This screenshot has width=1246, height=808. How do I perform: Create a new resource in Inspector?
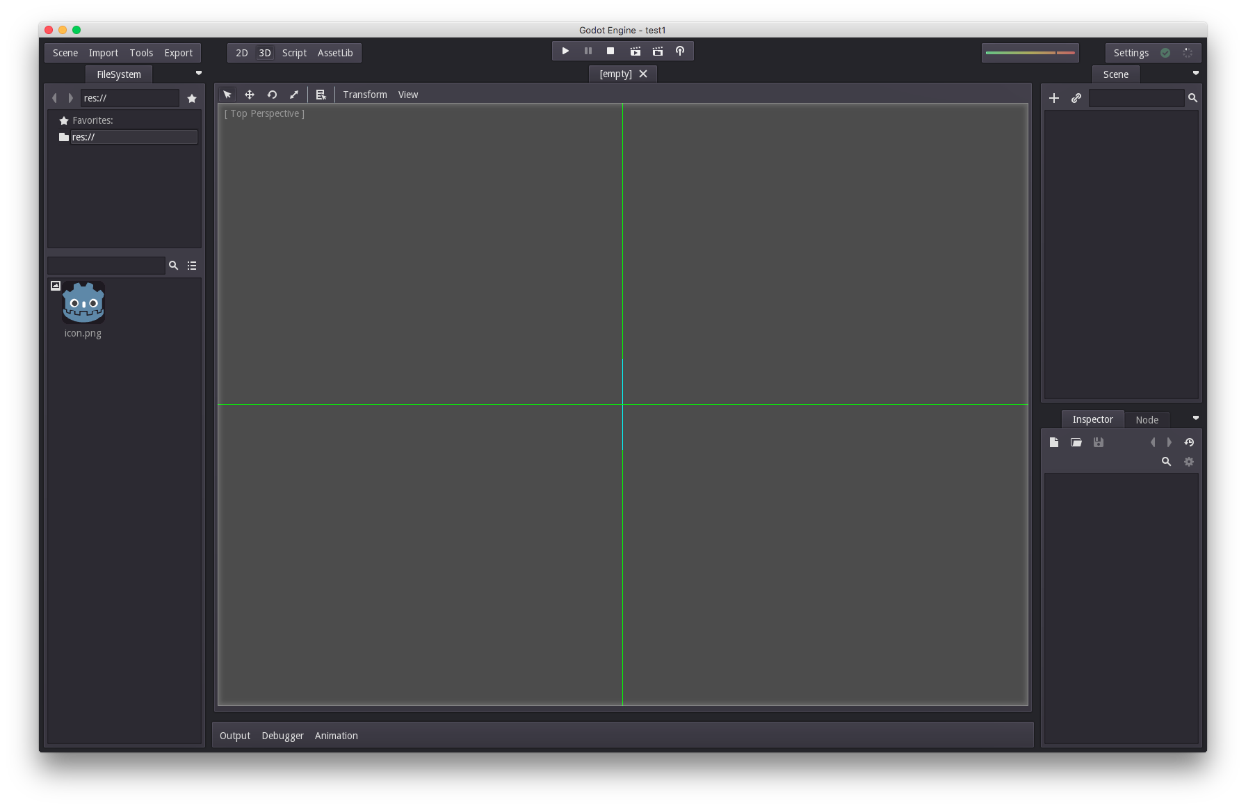pyautogui.click(x=1054, y=442)
